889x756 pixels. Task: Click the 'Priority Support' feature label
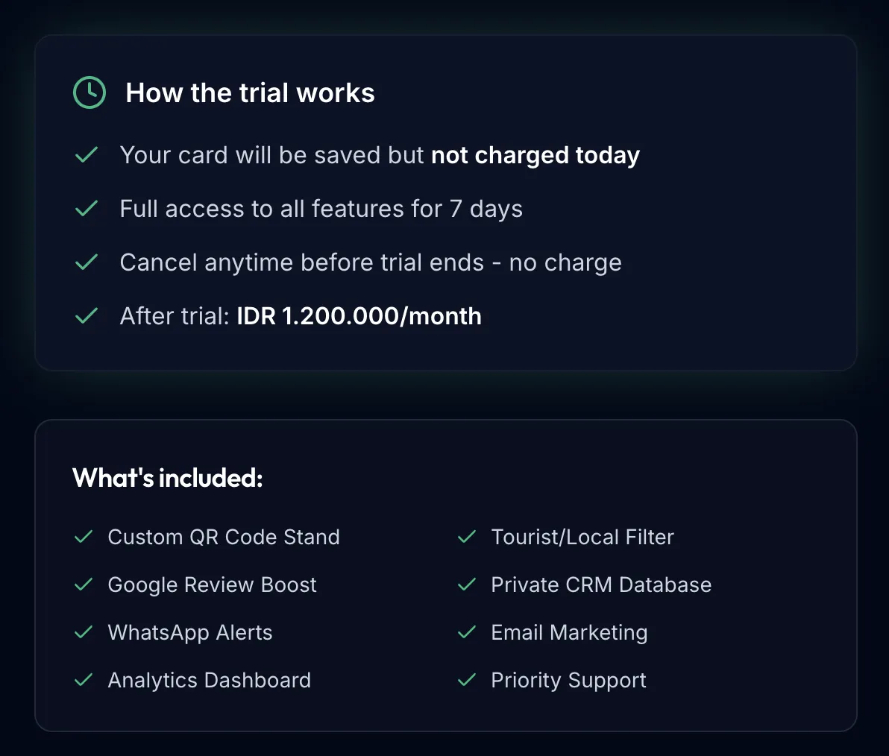click(x=568, y=681)
